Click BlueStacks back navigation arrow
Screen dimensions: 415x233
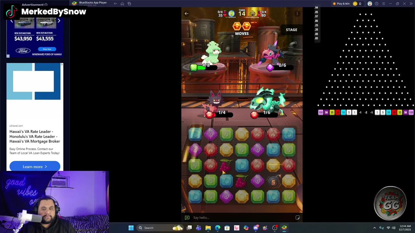115,4
